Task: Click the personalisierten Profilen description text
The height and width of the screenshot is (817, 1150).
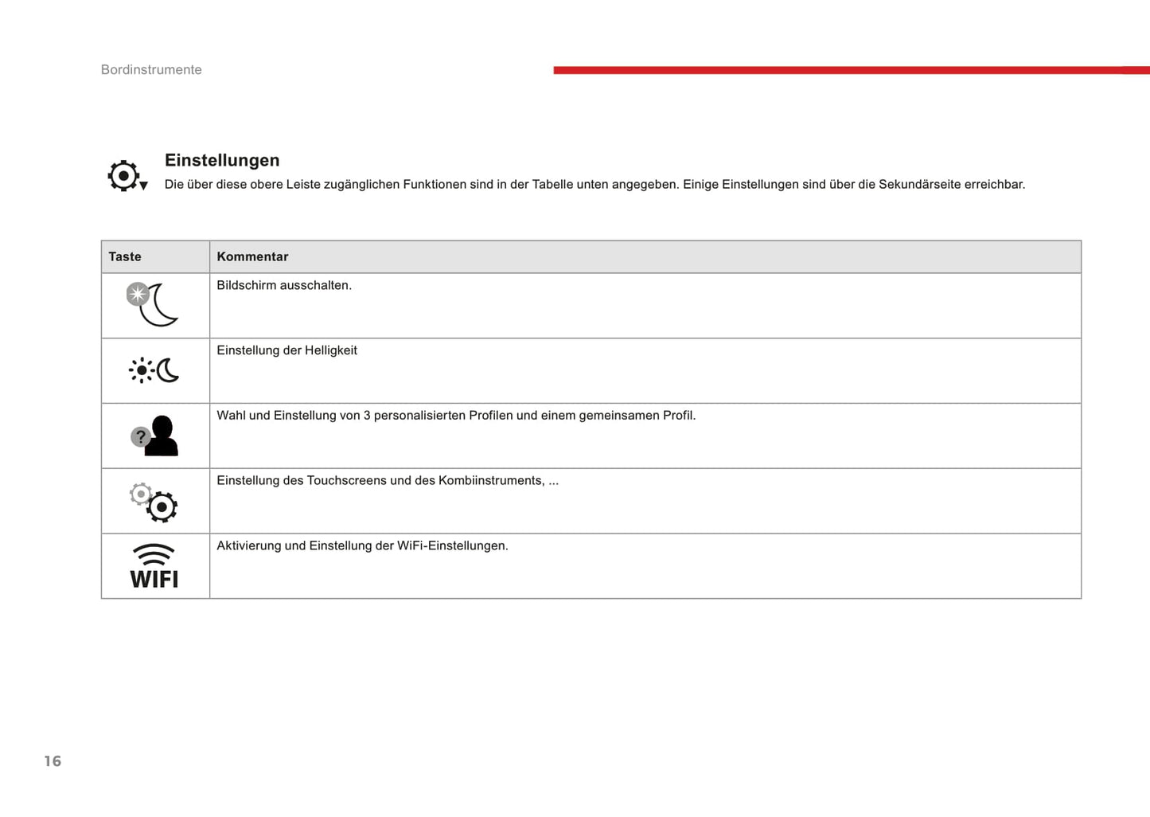Action: point(456,416)
